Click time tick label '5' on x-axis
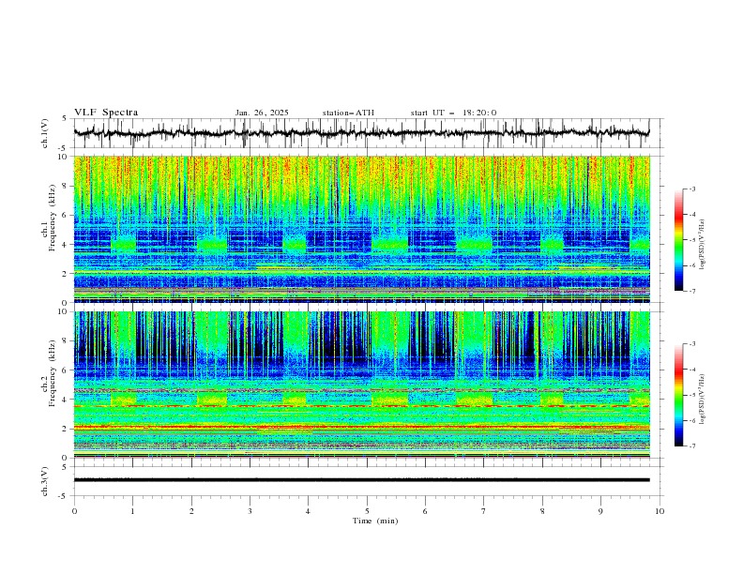 click(367, 511)
